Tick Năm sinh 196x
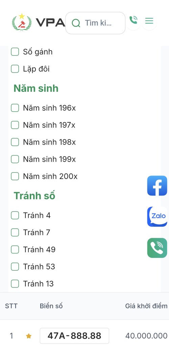 click(15, 108)
